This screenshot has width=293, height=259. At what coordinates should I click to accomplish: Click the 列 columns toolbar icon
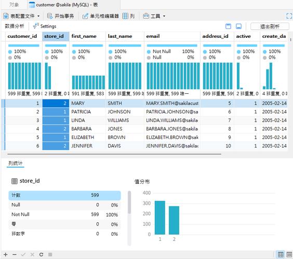point(128,16)
